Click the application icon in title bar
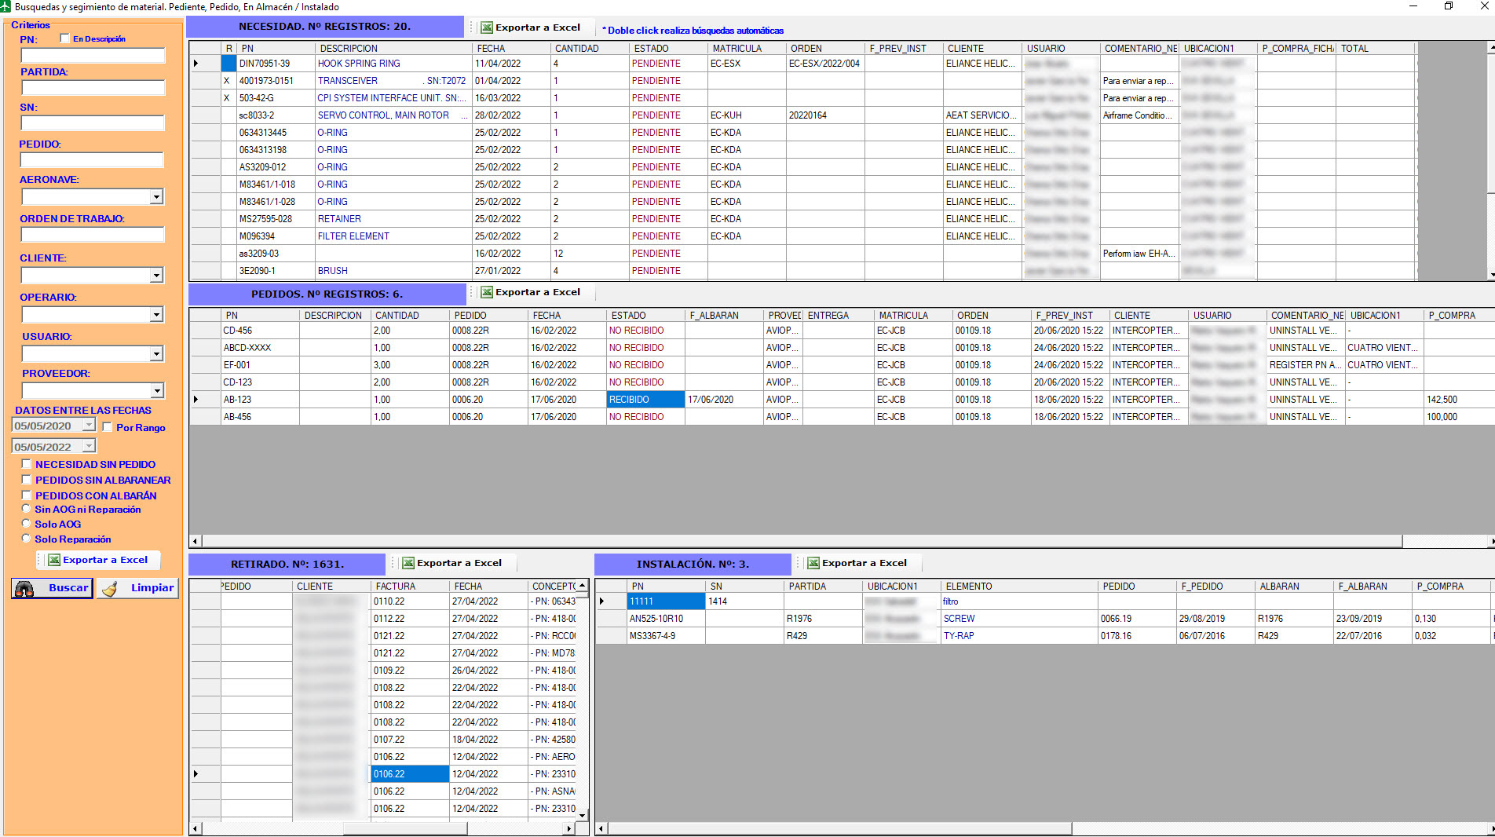The width and height of the screenshot is (1495, 837). pos(7,6)
